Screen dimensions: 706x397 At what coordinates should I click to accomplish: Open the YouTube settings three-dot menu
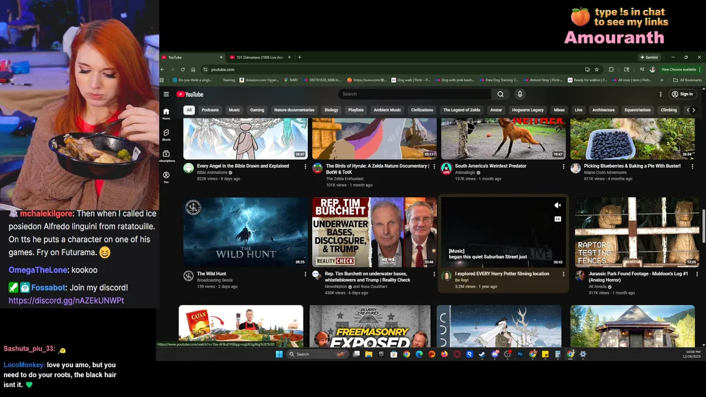tap(661, 94)
